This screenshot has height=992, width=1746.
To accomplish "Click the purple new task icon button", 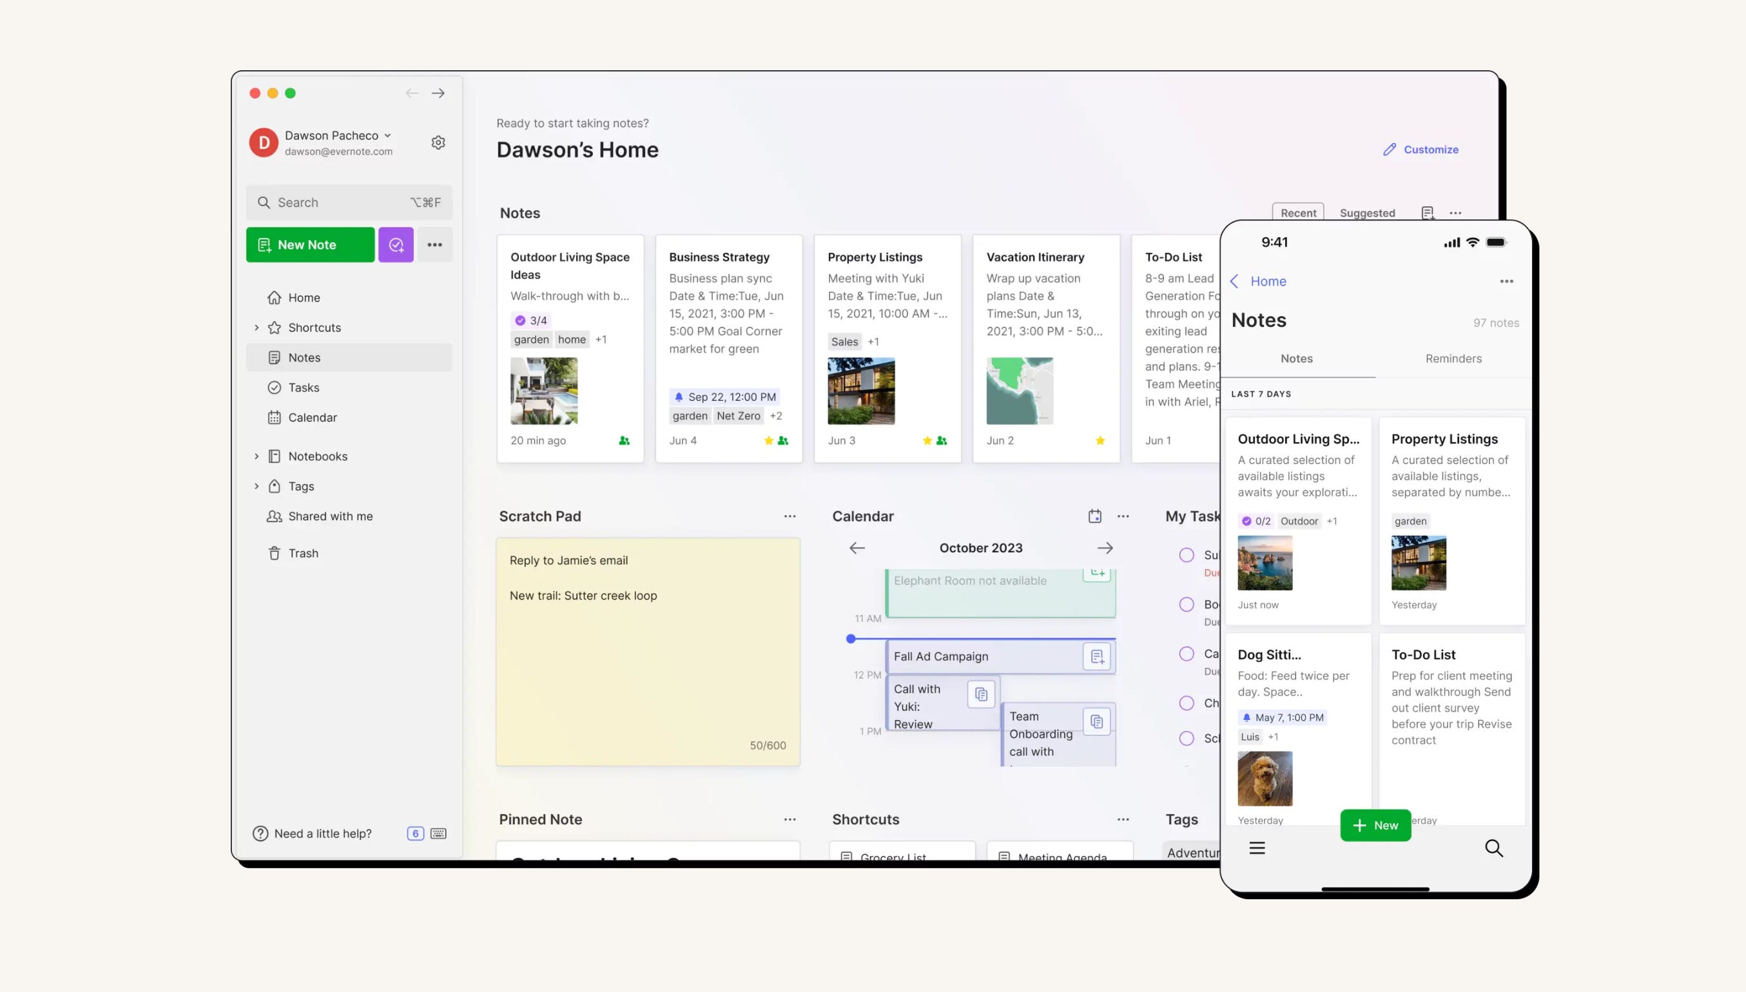I will [396, 244].
